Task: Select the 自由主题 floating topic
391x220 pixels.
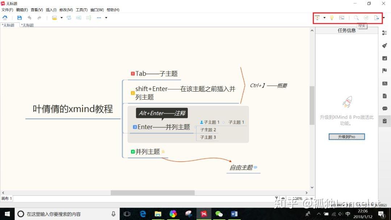Action: click(243, 168)
